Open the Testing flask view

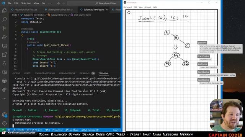(4, 63)
